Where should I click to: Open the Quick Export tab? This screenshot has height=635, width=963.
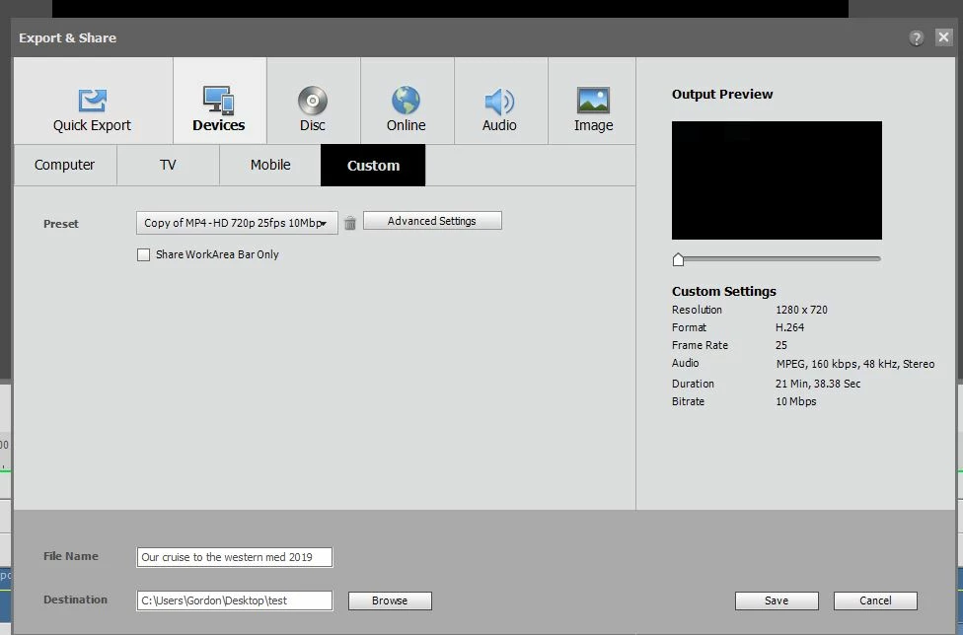(93, 102)
